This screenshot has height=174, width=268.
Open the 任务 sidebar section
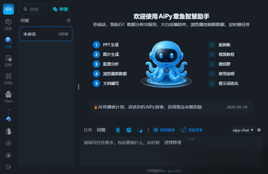(x=8, y=25)
